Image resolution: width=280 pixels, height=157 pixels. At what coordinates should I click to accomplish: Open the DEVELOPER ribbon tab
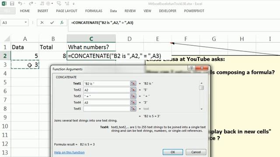click(x=168, y=11)
